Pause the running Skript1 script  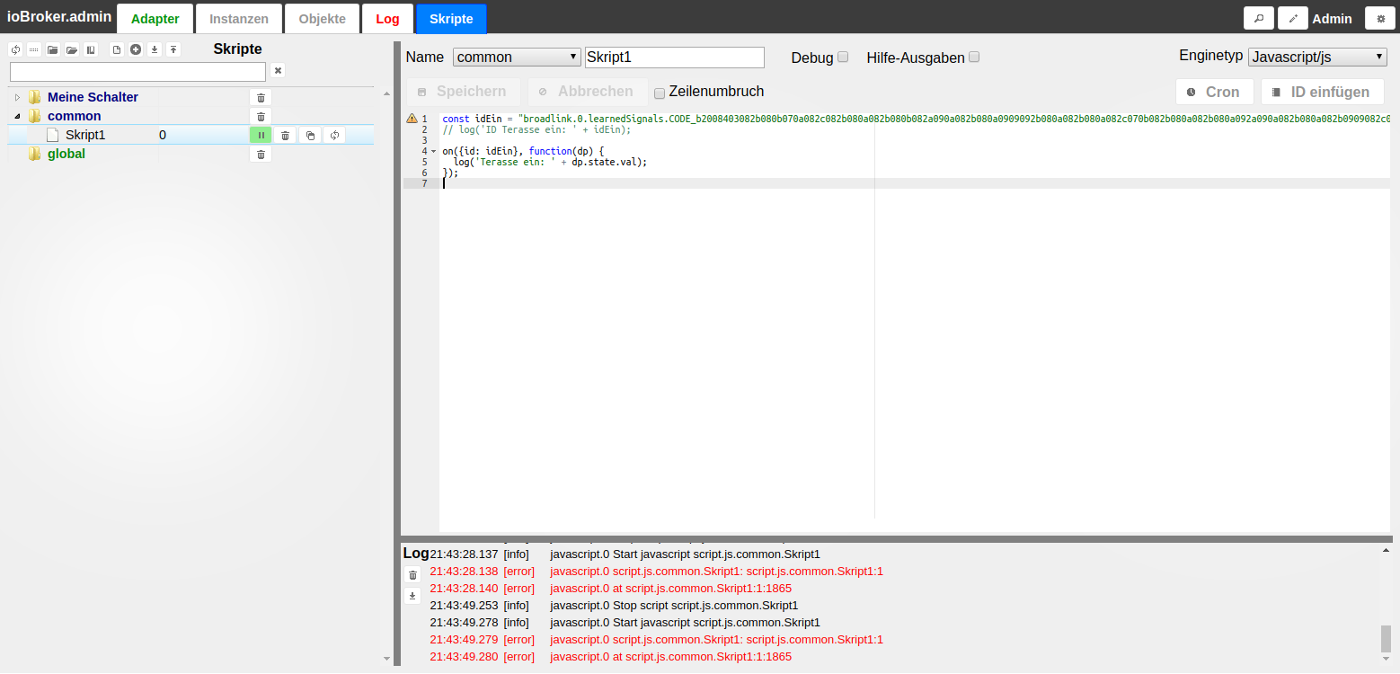pos(261,135)
